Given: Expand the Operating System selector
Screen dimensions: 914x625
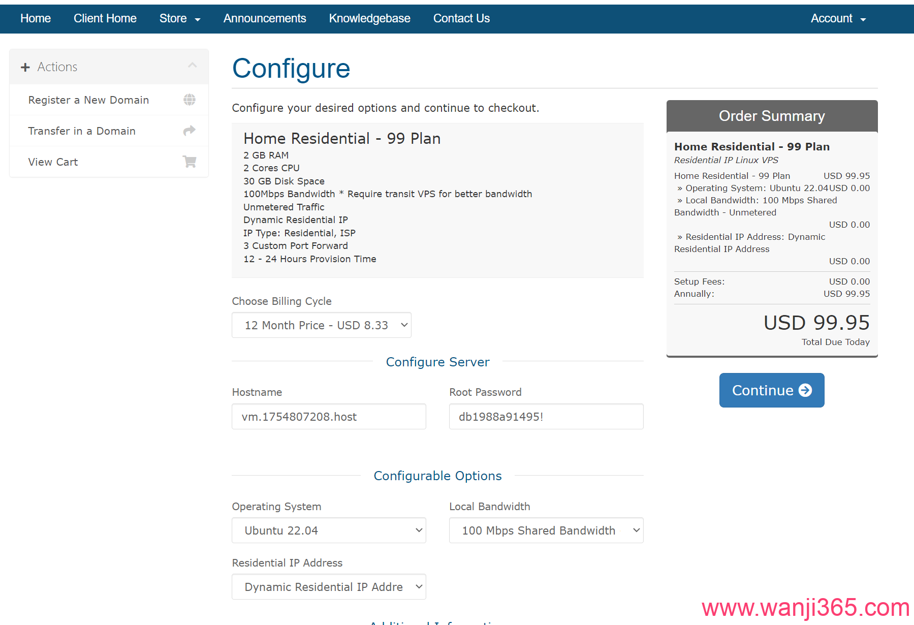Looking at the screenshot, I should point(328,530).
